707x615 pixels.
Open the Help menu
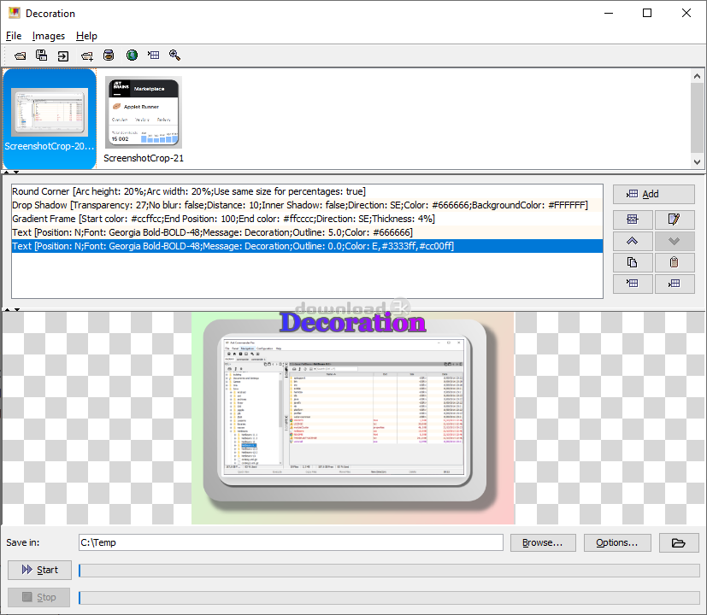point(86,36)
